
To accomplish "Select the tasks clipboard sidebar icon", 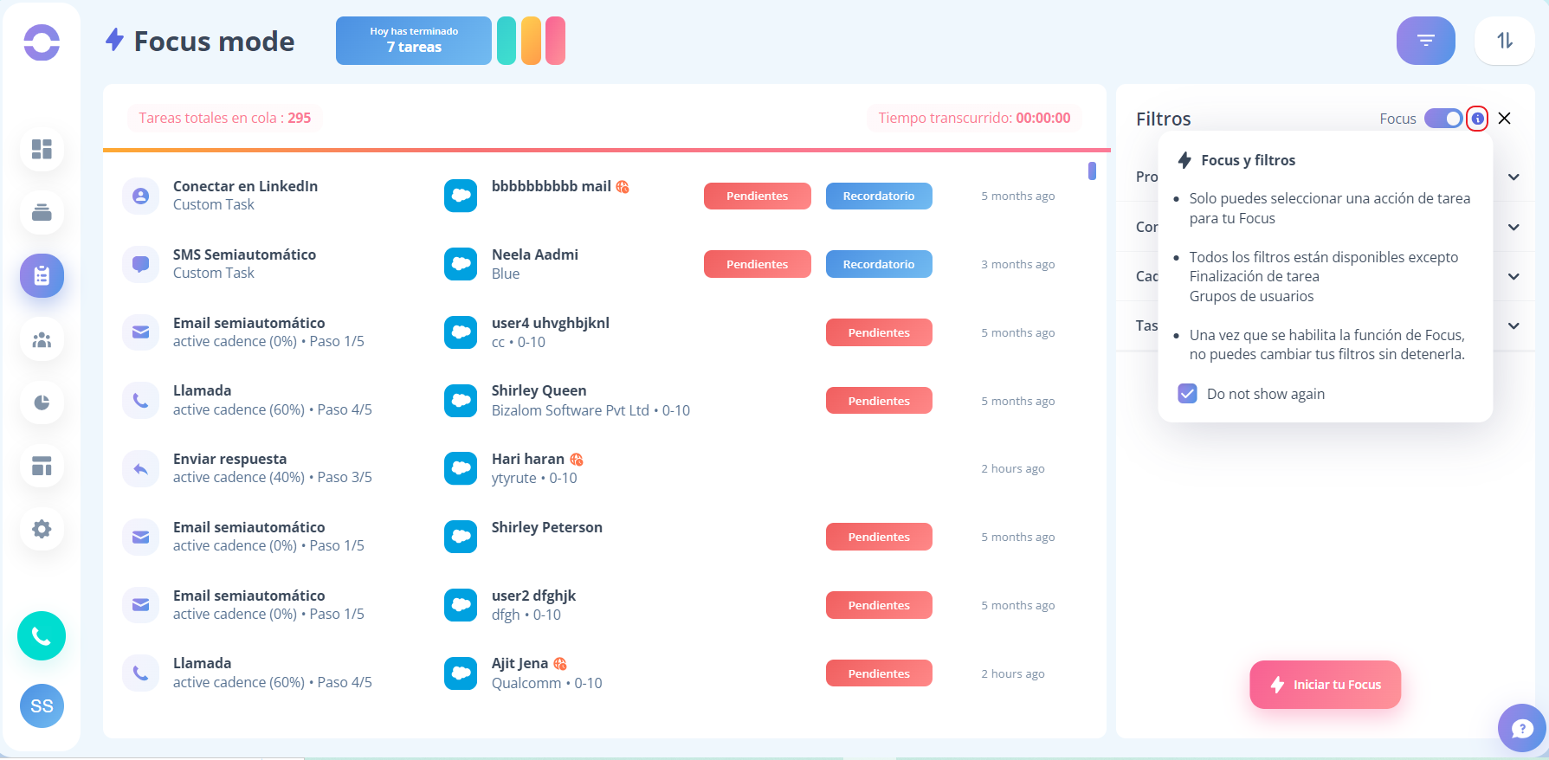I will click(42, 275).
